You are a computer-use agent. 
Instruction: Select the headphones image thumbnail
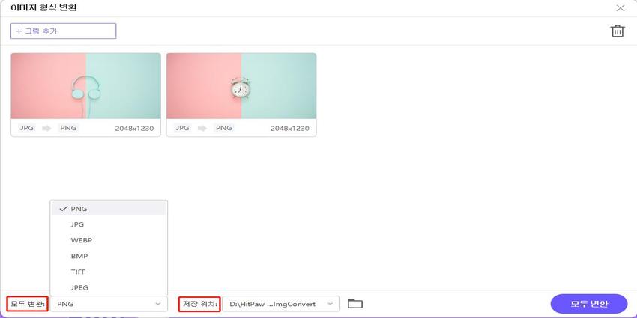click(x=85, y=86)
